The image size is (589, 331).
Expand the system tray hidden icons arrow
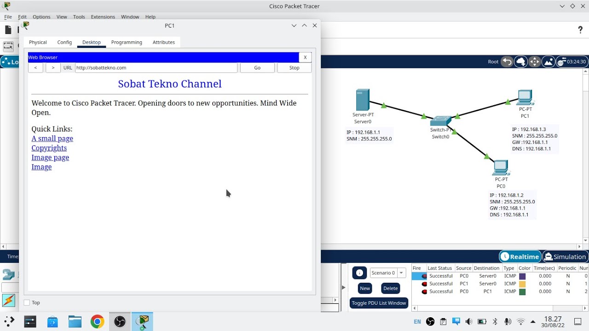click(x=533, y=322)
